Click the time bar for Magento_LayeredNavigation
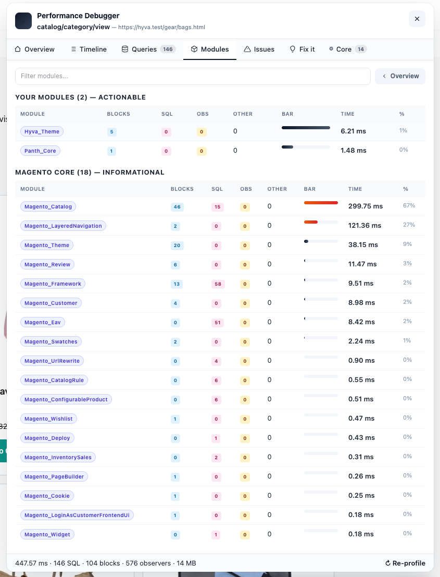Viewport: 440px width, 577px height. pos(321,222)
